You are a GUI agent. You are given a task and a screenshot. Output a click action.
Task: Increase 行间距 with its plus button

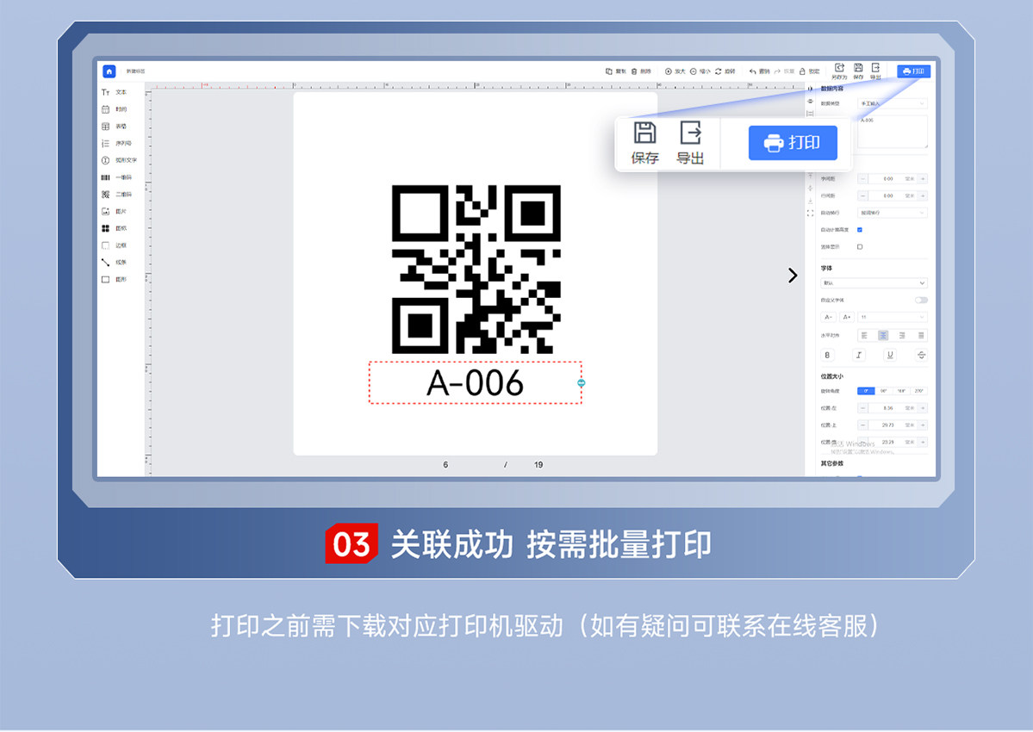(923, 195)
